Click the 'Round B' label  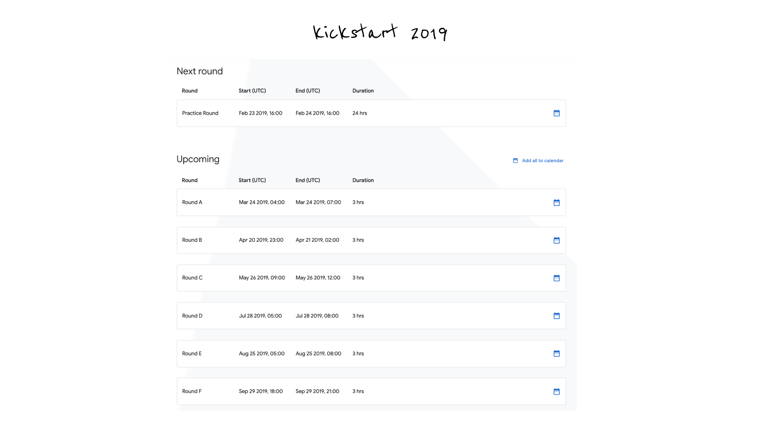(192, 240)
